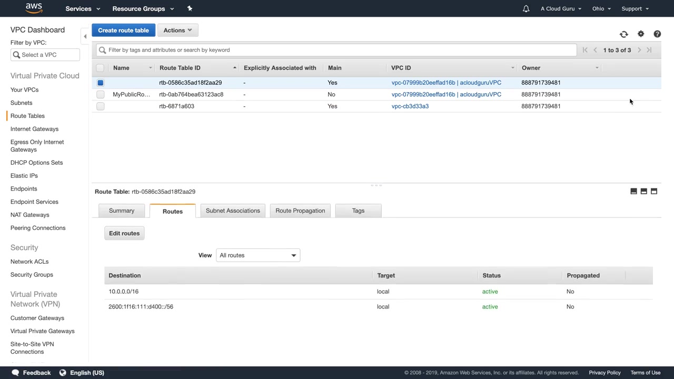Image resolution: width=674 pixels, height=379 pixels.
Task: Refresh the route tables list
Action: [x=623, y=34]
